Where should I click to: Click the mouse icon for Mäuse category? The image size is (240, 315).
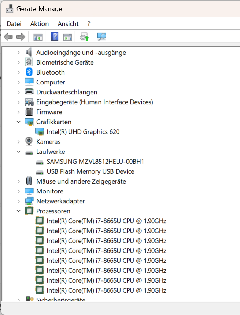(x=29, y=181)
